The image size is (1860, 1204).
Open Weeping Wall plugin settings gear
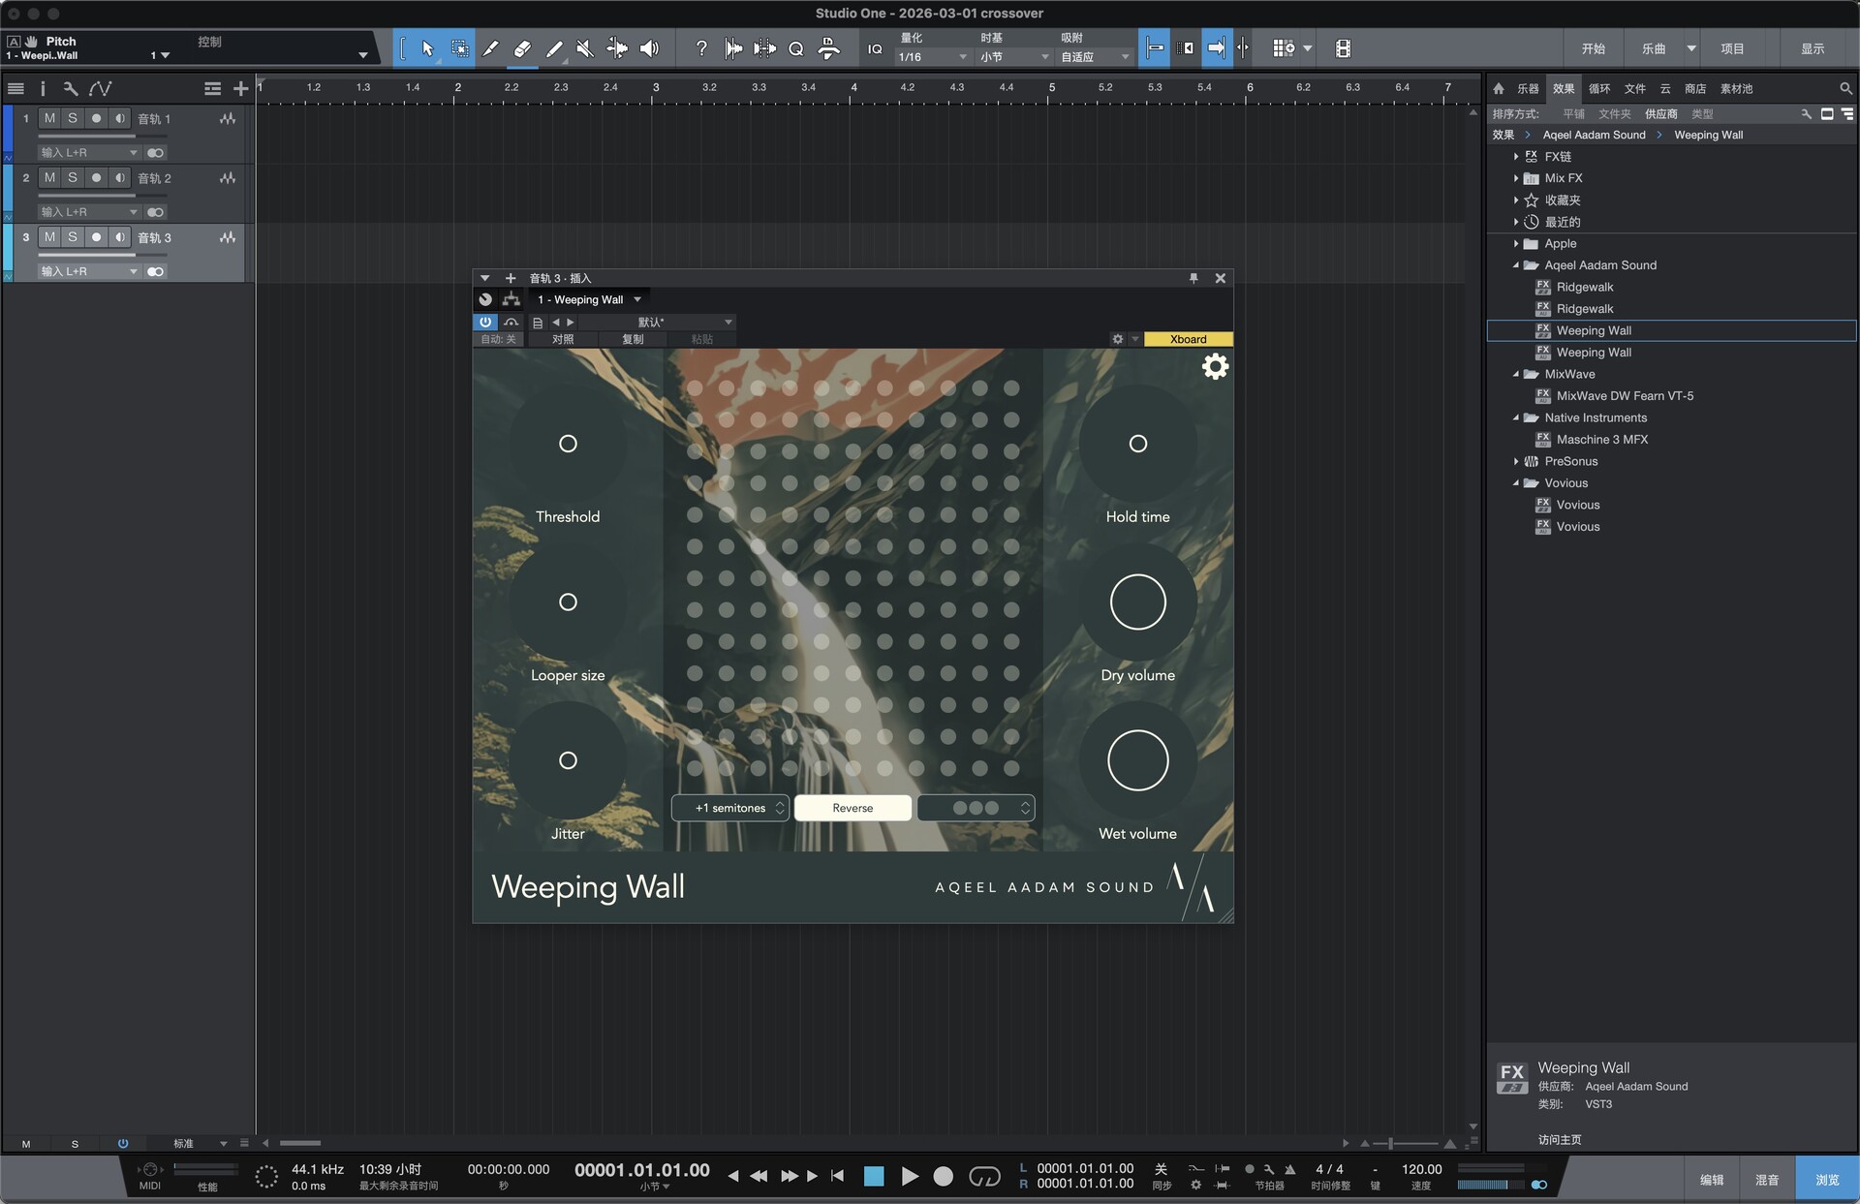(1215, 366)
